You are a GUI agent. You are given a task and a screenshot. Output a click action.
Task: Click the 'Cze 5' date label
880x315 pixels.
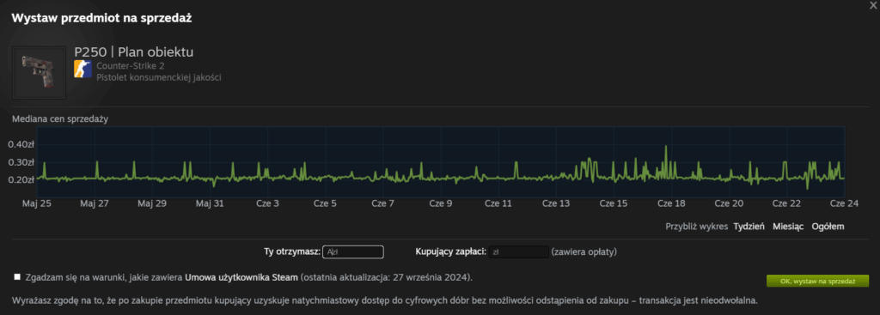click(x=325, y=203)
